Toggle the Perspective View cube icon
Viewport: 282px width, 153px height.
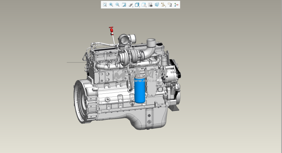[157, 5]
